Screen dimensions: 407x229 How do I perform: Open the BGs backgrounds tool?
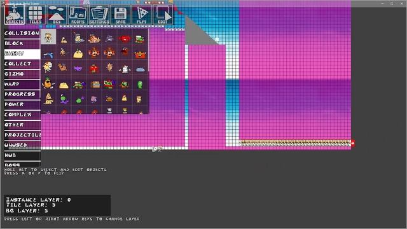pyautogui.click(x=57, y=15)
